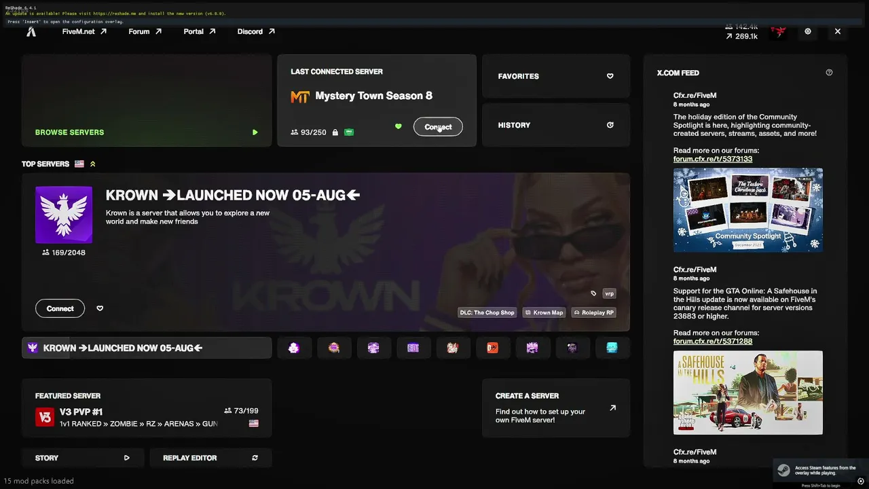Open the Forum link
The height and width of the screenshot is (489, 869).
click(145, 31)
